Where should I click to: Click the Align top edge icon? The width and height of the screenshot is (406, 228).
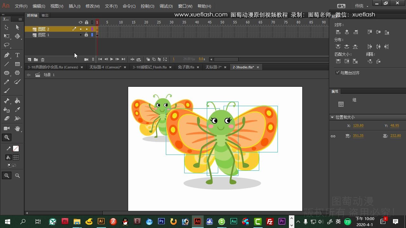tap(370, 32)
